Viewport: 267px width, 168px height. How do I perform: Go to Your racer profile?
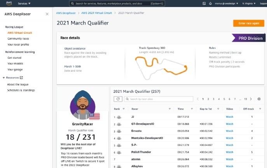(x=18, y=45)
